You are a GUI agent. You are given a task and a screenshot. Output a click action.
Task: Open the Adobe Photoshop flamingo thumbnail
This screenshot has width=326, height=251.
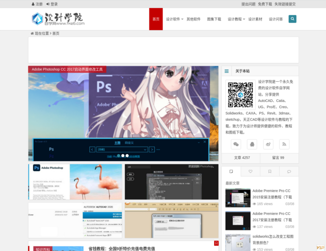pos(75,182)
